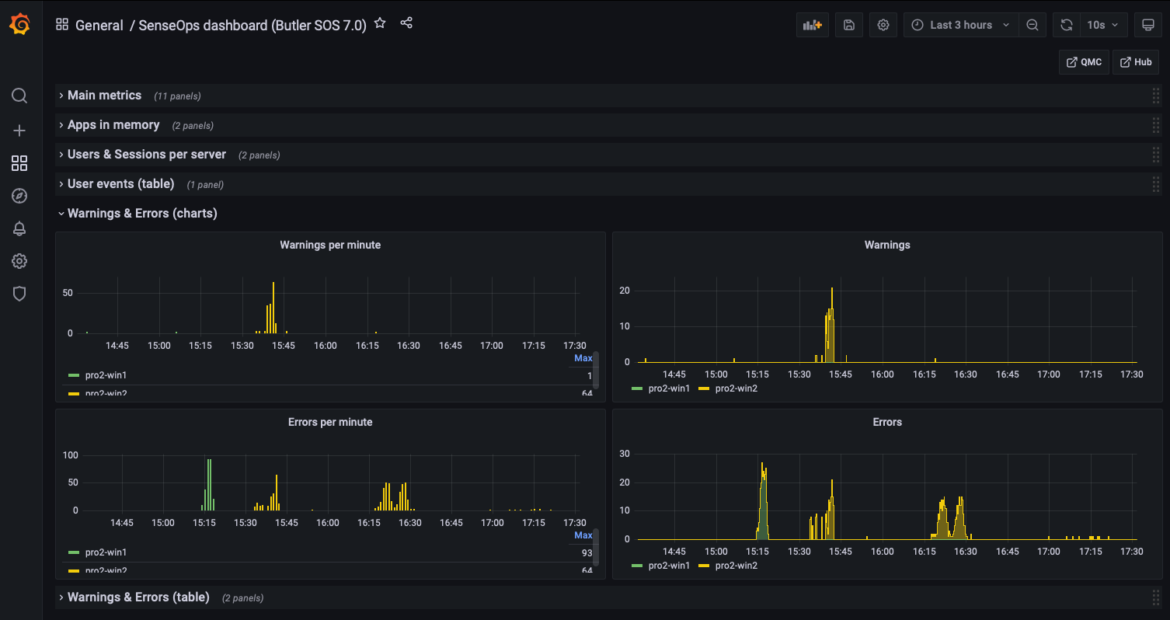This screenshot has width=1170, height=620.
Task: Expand the Main metrics row
Action: 104,96
